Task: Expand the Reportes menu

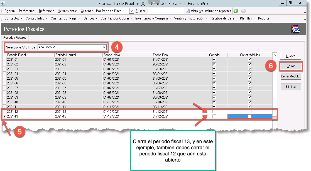Action: (x=266, y=18)
